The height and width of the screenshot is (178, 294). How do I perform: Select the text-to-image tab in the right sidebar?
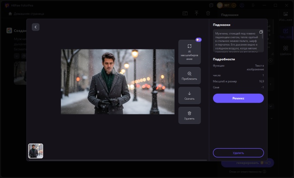coord(285,34)
